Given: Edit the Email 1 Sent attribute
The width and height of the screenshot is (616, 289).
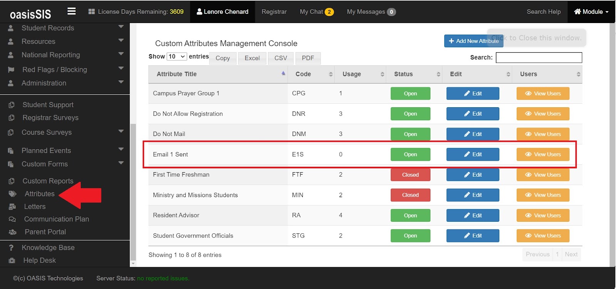Looking at the screenshot, I should click(x=473, y=154).
